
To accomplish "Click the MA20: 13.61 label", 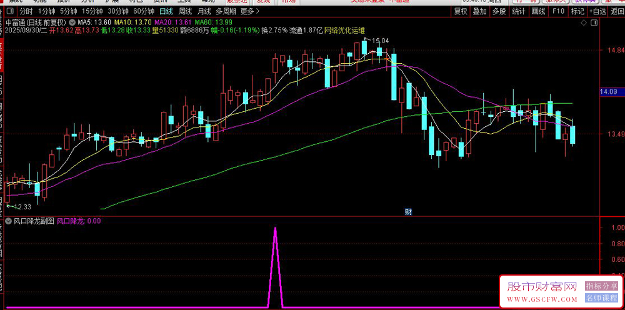I will click(172, 22).
